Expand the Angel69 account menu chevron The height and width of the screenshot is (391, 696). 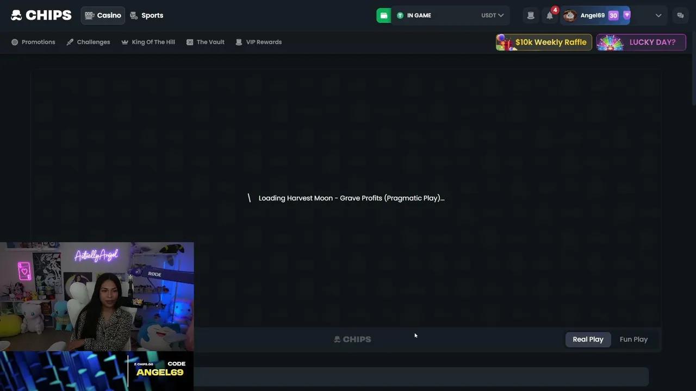pos(658,15)
